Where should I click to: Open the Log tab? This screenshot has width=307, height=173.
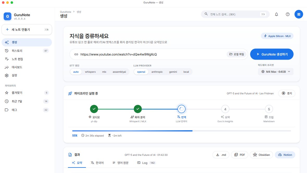pos(146,163)
